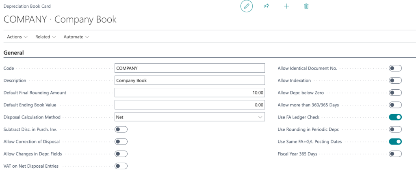Open the Related menu
The image size is (416, 175).
[45, 37]
